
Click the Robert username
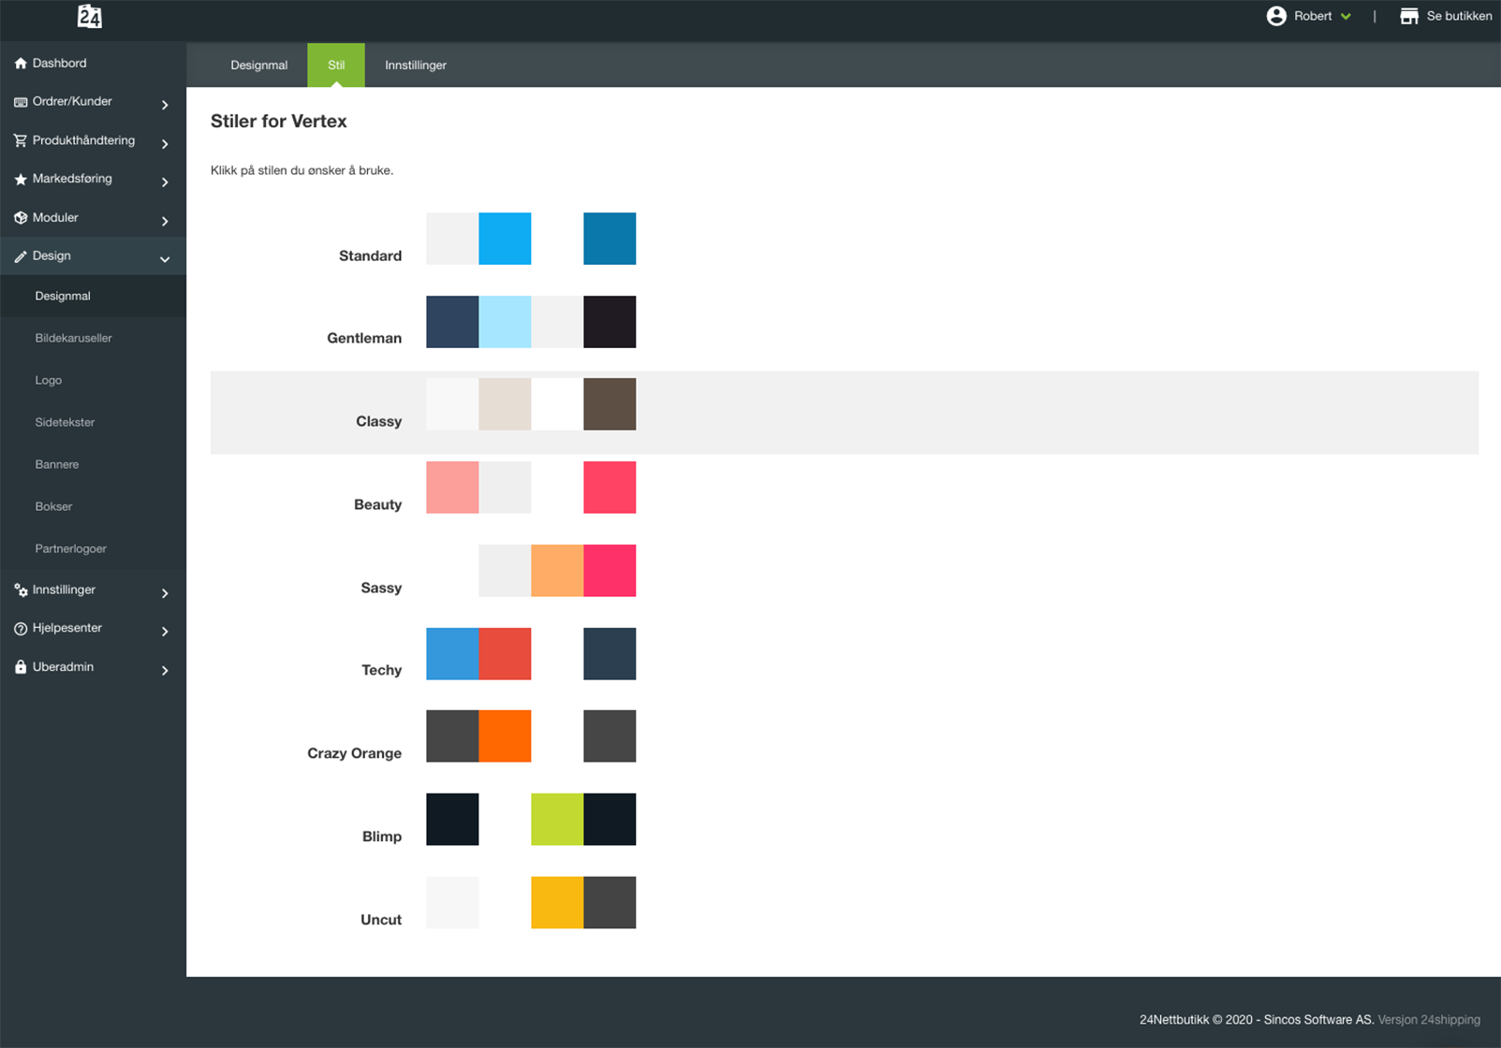coord(1313,16)
